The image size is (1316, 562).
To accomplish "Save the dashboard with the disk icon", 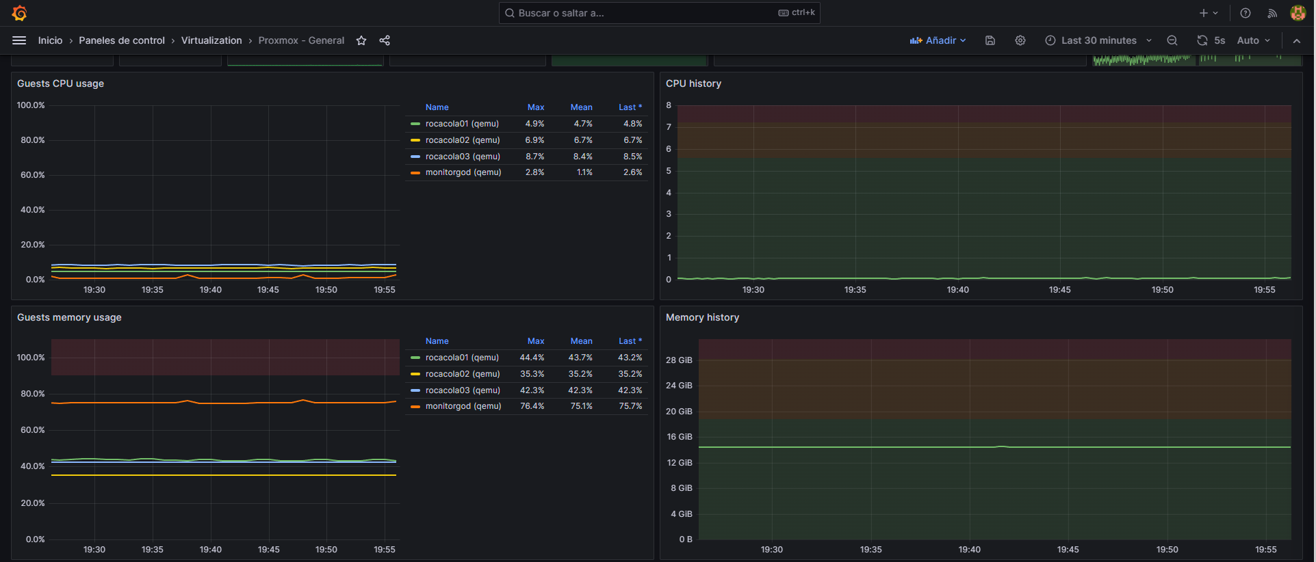I will [x=990, y=40].
